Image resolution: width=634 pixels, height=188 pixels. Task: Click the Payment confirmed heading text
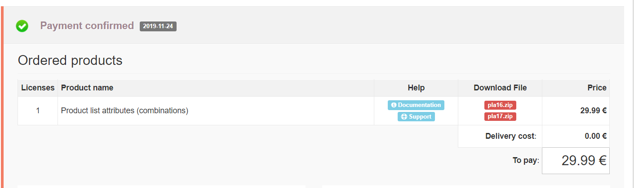pos(87,26)
